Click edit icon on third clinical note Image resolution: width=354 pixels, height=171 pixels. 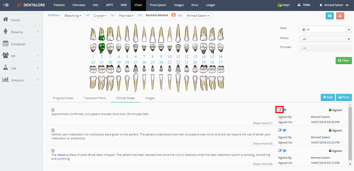coord(280,151)
